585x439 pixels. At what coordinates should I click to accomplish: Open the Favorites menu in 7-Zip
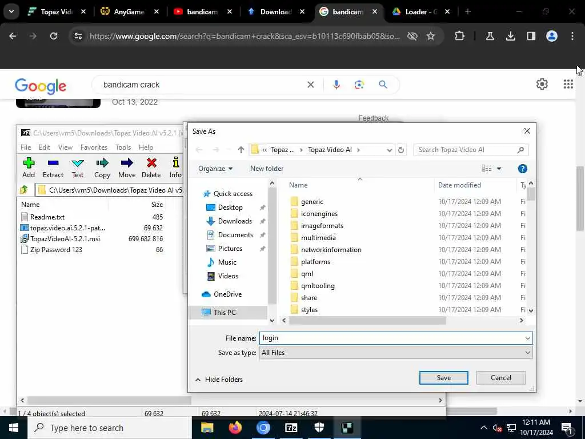(x=94, y=147)
